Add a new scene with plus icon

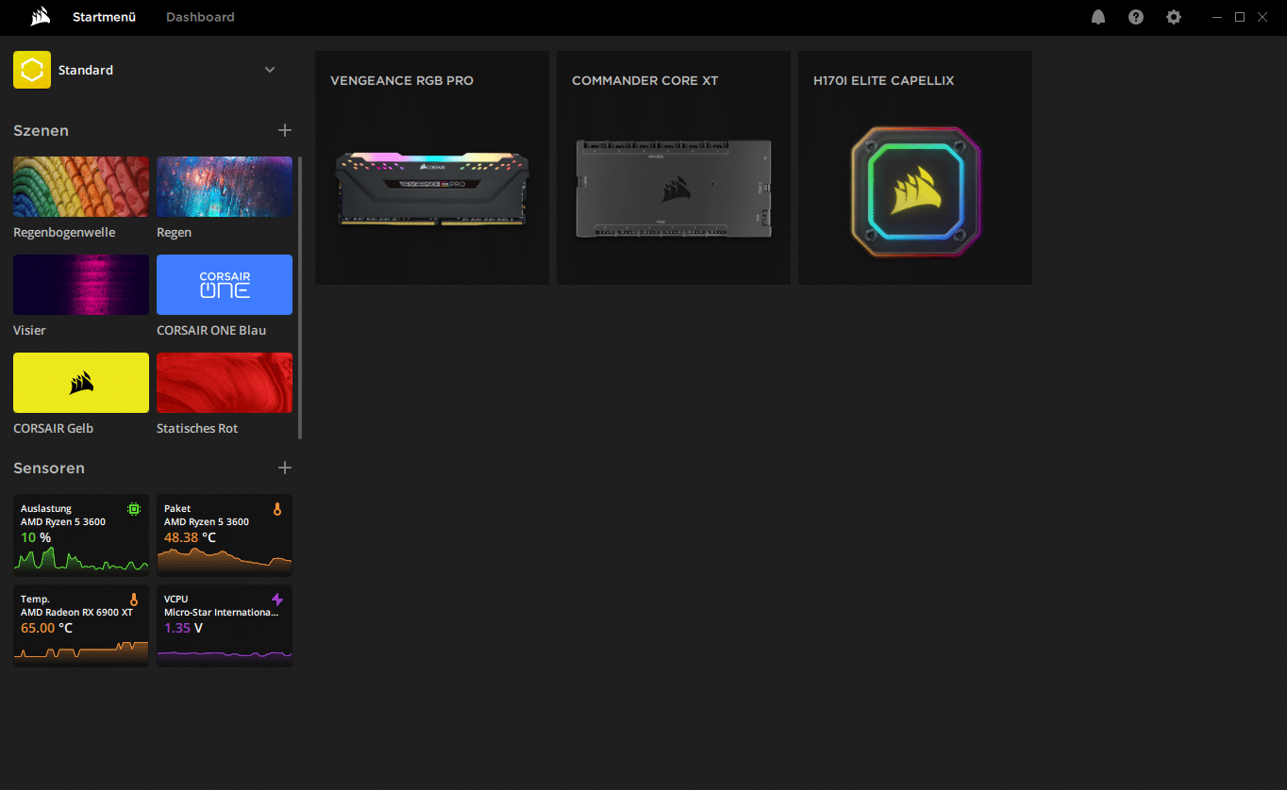coord(285,130)
